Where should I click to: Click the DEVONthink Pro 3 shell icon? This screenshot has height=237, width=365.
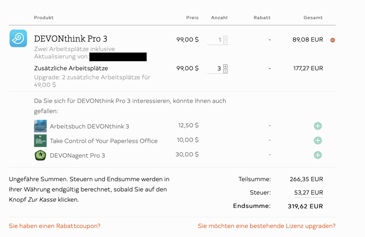click(x=18, y=39)
